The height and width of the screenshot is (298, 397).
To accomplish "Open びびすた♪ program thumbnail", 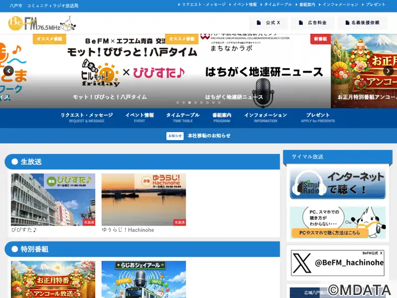I will pyautogui.click(x=53, y=200).
